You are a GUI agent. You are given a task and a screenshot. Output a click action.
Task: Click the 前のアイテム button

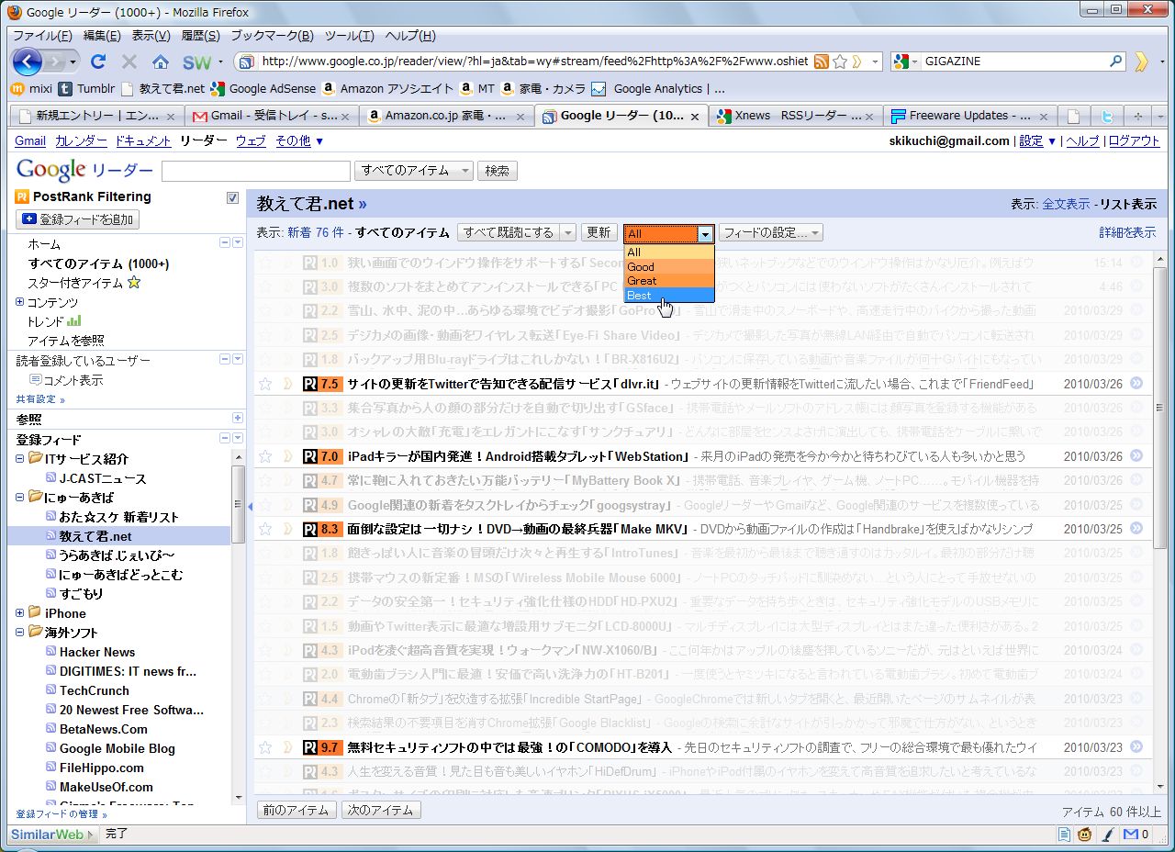296,810
